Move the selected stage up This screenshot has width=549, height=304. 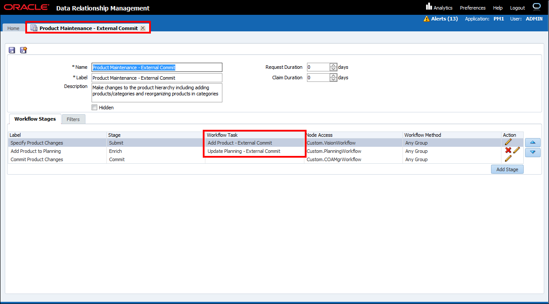[x=533, y=143]
